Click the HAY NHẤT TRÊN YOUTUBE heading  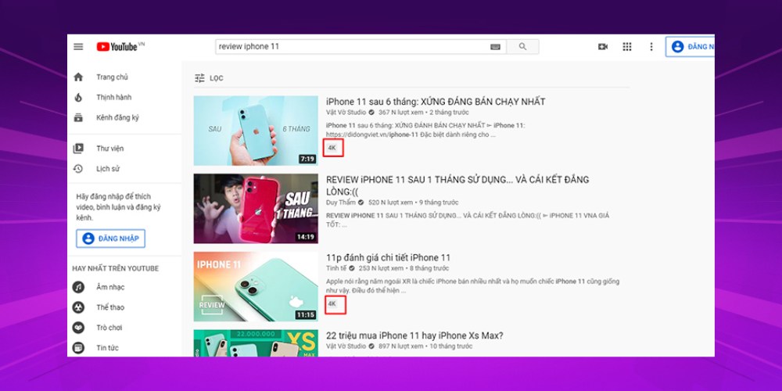(x=115, y=268)
